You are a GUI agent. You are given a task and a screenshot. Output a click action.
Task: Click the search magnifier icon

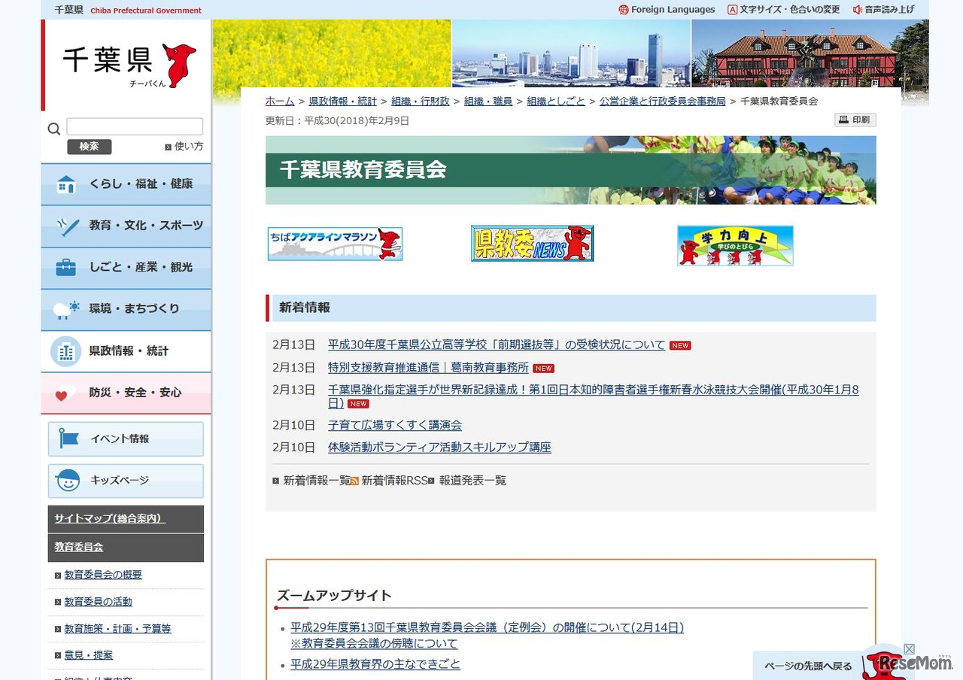[x=53, y=129]
